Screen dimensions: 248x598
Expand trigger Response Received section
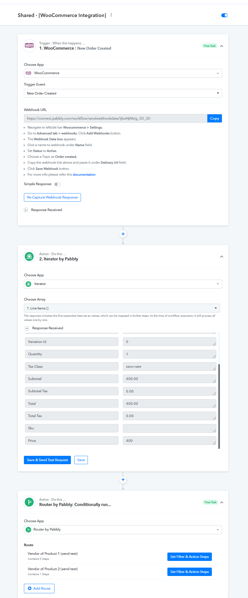pos(26,210)
